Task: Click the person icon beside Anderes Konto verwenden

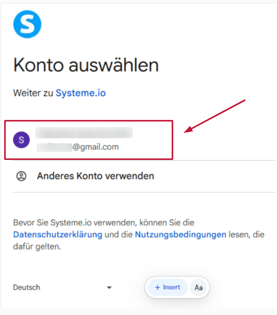Action: (x=21, y=176)
